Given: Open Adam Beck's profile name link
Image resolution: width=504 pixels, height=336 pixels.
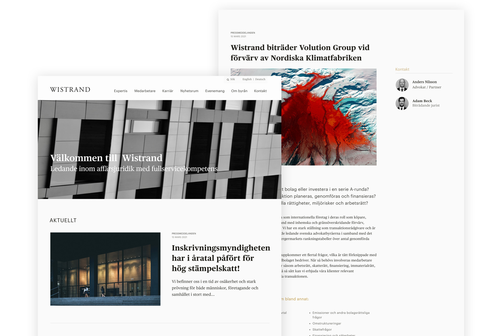Looking at the screenshot, I should (x=422, y=101).
